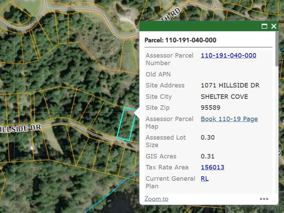Click the Assessed Lot Size value 0.30
284x213 pixels.
coord(208,137)
